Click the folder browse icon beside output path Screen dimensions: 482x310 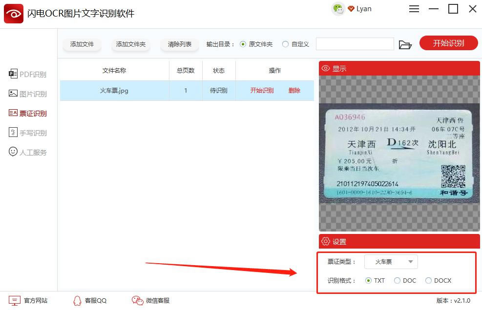coord(407,43)
